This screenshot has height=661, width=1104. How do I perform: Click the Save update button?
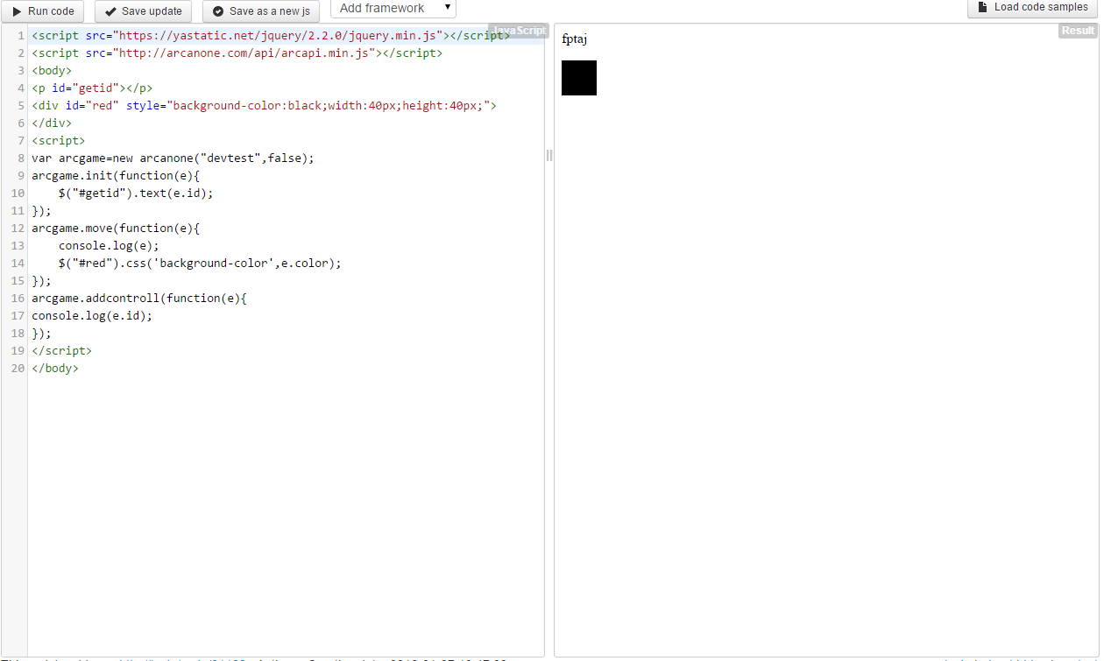point(143,11)
